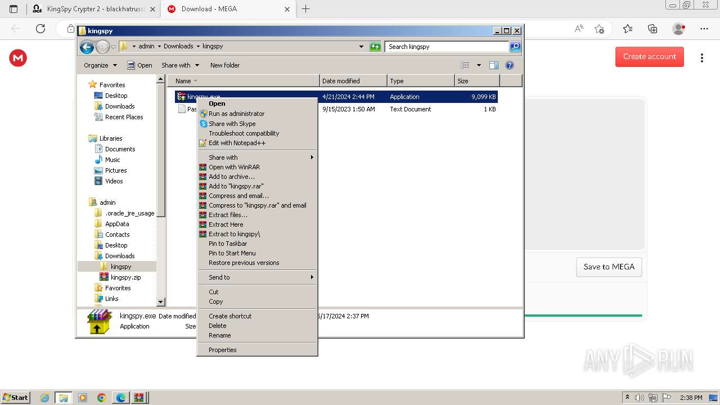Show hidden tray icons arrow
Image resolution: width=720 pixels, height=405 pixels.
pyautogui.click(x=628, y=398)
